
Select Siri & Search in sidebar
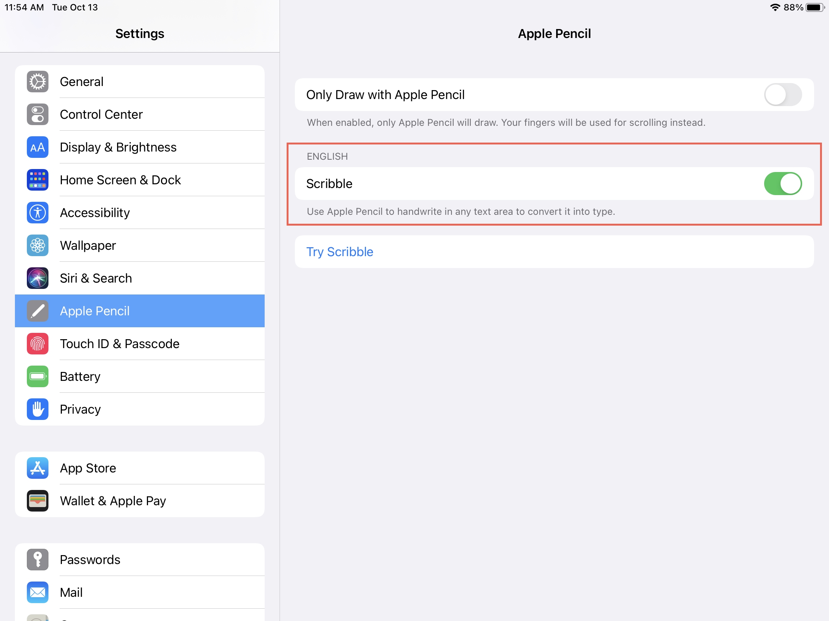click(x=140, y=278)
